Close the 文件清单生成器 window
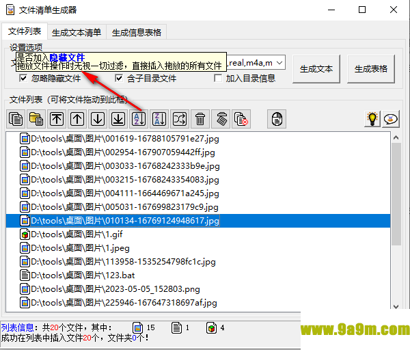This screenshot has height=350, width=410. pos(394,10)
